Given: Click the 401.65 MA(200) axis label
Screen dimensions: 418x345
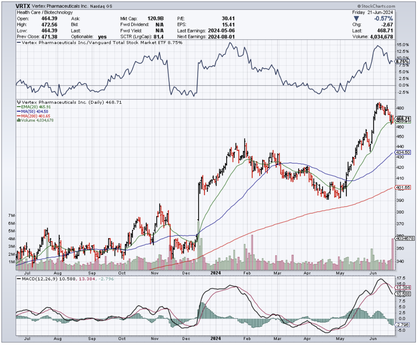Looking at the screenshot, I should 403,187.
